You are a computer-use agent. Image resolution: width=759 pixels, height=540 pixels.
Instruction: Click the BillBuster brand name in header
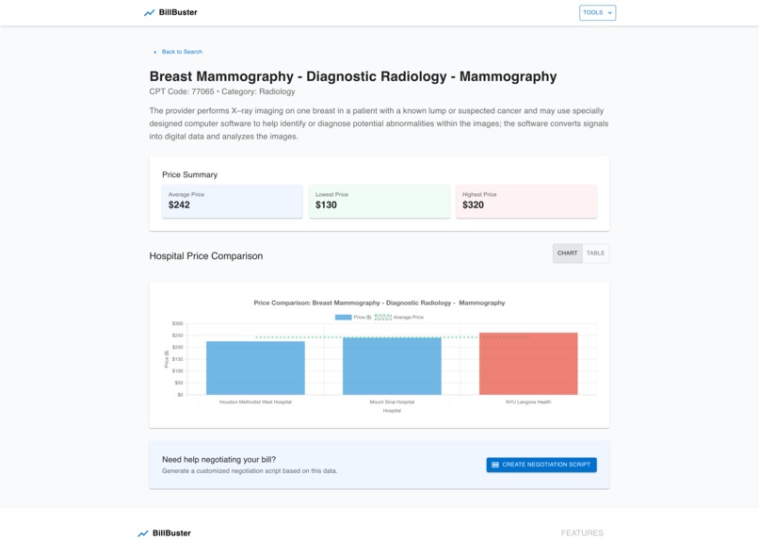(178, 12)
